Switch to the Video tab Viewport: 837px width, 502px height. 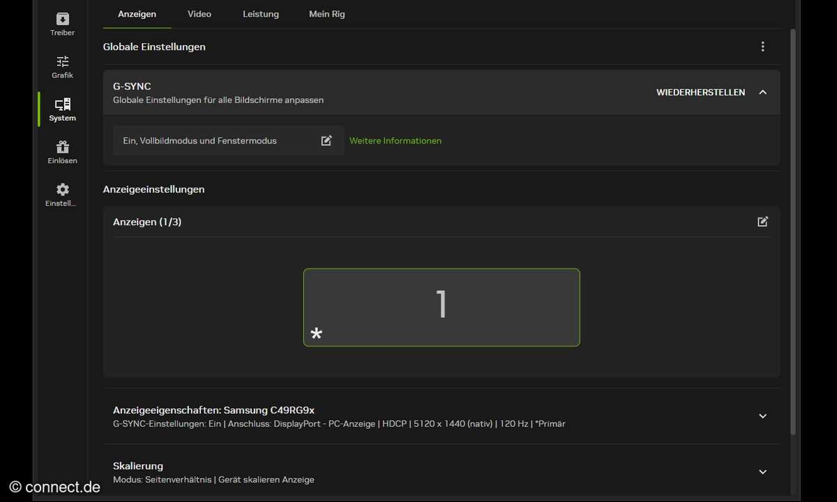click(199, 14)
